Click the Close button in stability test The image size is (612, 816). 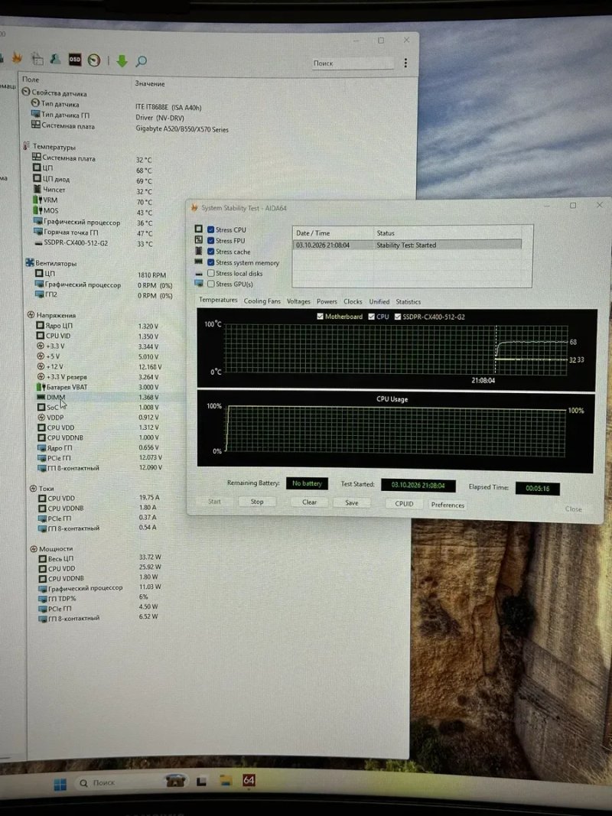[574, 509]
